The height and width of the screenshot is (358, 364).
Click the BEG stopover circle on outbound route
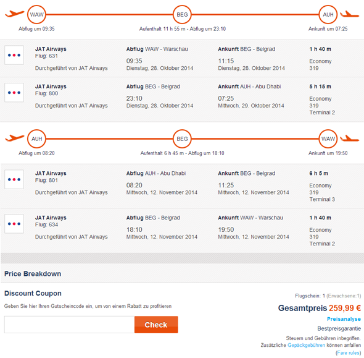[x=182, y=15]
